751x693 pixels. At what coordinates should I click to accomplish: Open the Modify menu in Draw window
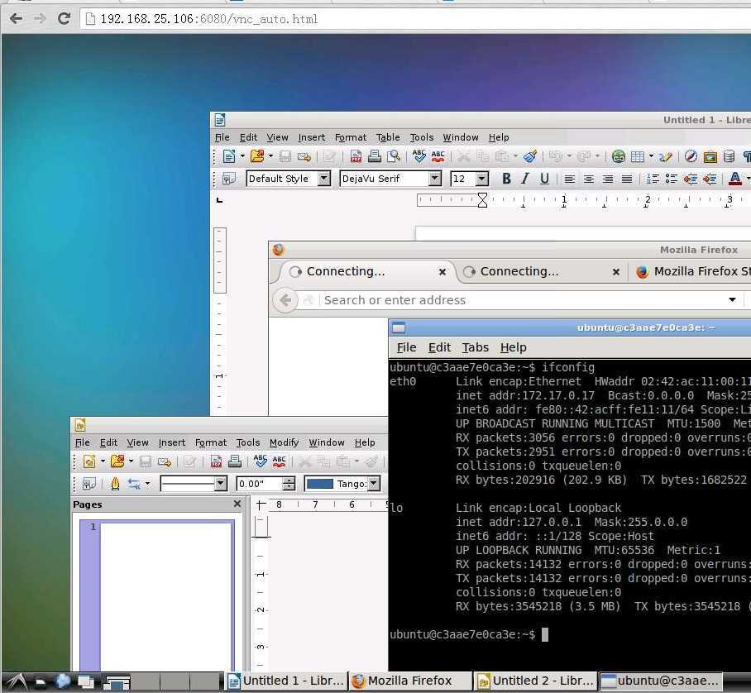click(284, 442)
